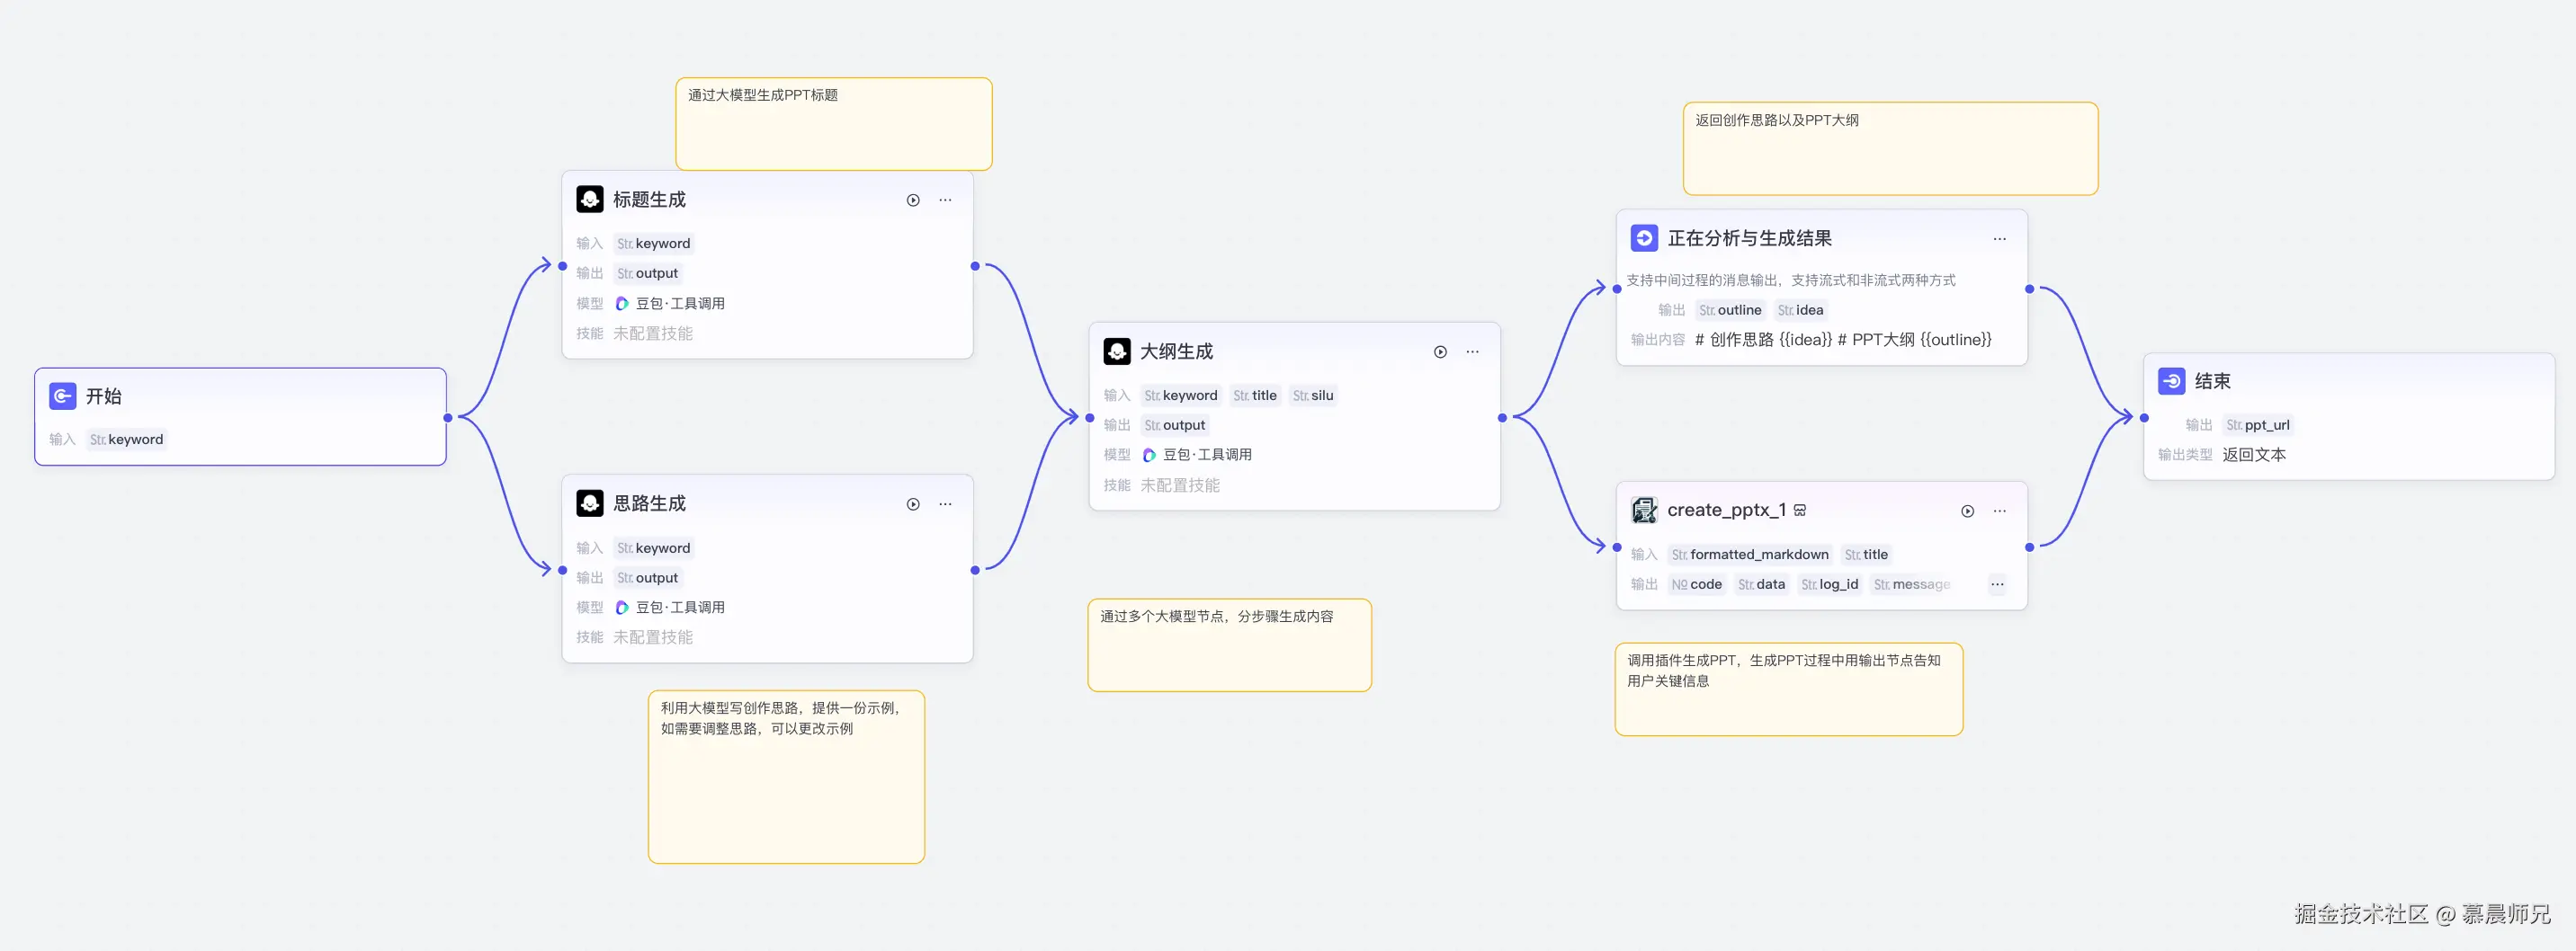Click the 标题生成 LLM node icon
The width and height of the screenshot is (2576, 951).
590,200
